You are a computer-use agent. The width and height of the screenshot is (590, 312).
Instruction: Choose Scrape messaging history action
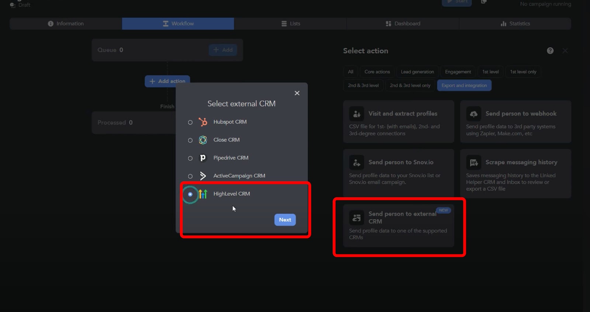pyautogui.click(x=516, y=173)
